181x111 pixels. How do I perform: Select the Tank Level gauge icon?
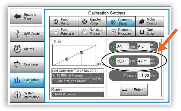[x=142, y=32]
